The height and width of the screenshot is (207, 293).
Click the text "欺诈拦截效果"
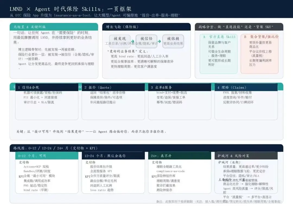pos(166,185)
